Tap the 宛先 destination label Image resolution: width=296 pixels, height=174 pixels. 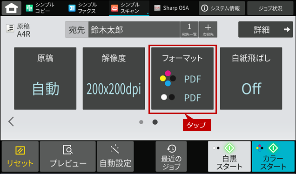pyautogui.click(x=77, y=30)
